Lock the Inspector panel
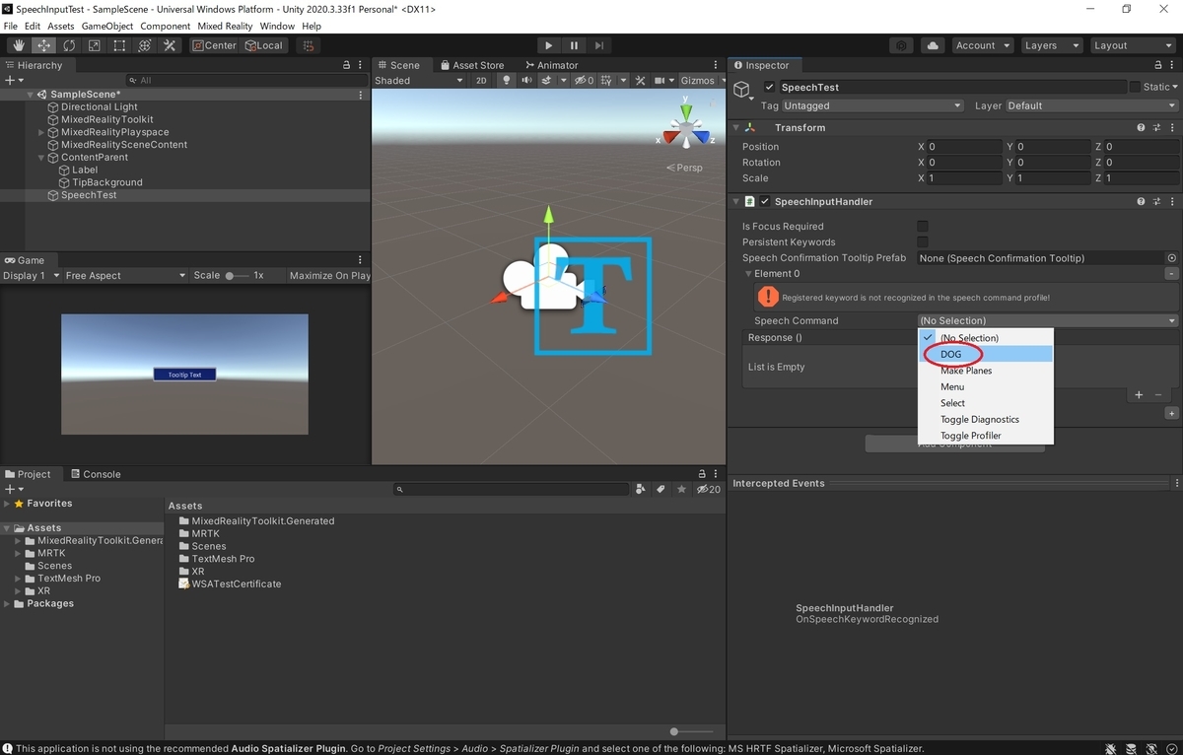 coord(1157,65)
